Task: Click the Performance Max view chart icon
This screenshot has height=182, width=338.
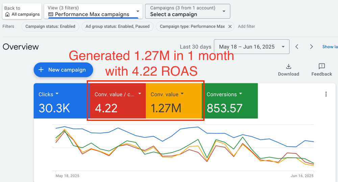Action: (x=51, y=15)
